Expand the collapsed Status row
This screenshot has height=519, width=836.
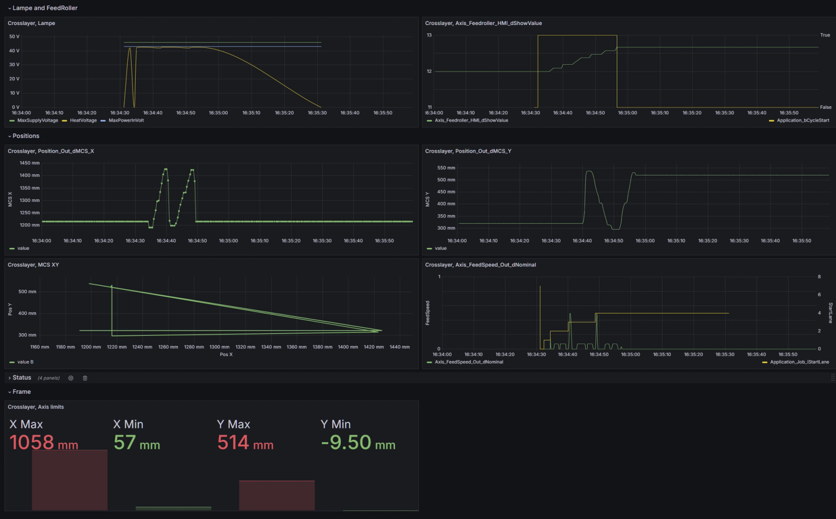[19, 378]
